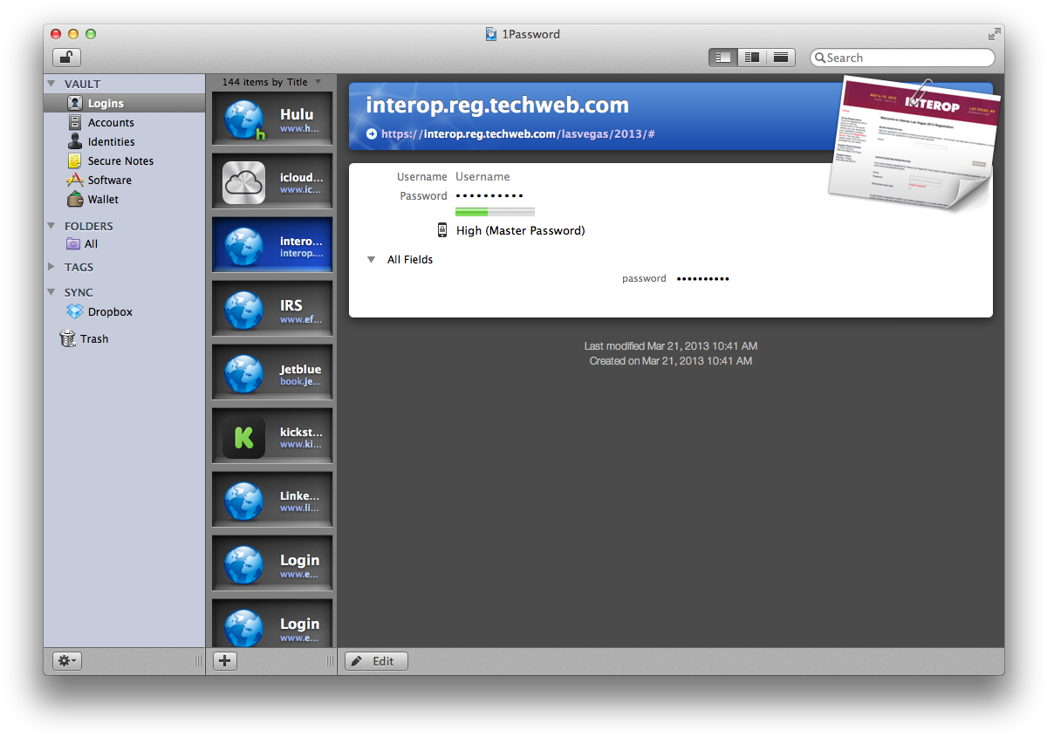The image size is (1047, 737).
Task: Click the Trash can icon
Action: point(67,338)
